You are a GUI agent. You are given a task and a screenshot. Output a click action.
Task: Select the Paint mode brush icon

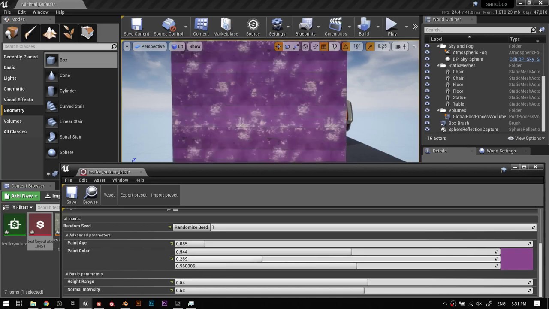click(30, 33)
